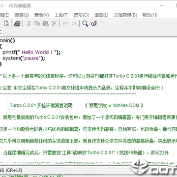
Task: Click the Paste clipboard icon
Action: click(46, 24)
